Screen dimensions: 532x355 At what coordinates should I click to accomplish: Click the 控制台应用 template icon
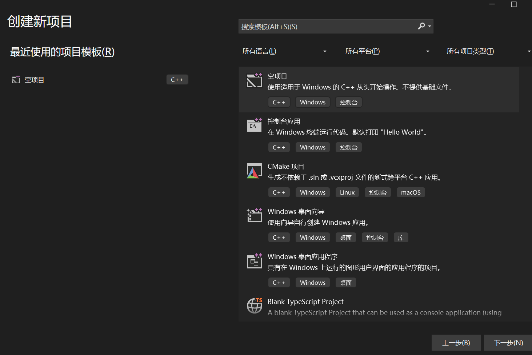coord(254,125)
